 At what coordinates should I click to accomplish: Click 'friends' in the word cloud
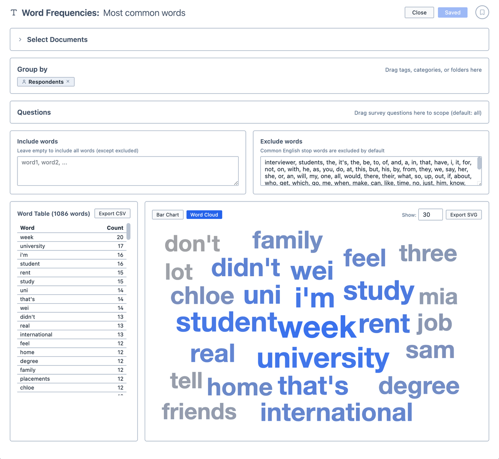(199, 412)
